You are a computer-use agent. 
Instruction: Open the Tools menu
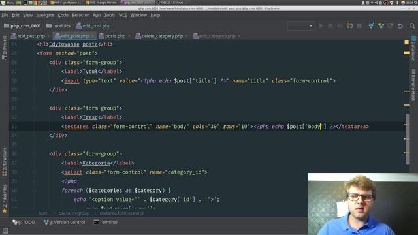(x=109, y=15)
